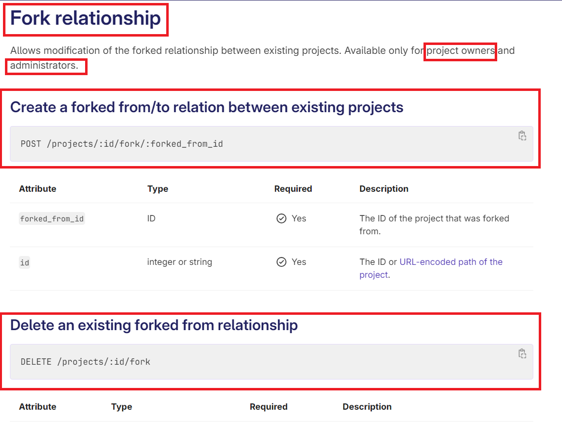Click the Attribute header in the Delete table
Viewport: 562px width, 426px height.
point(38,407)
